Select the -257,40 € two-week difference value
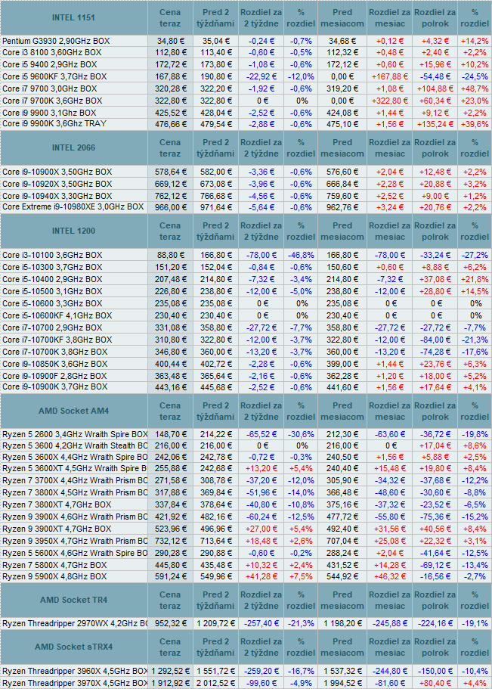This screenshot has height=689, width=492. 261,623
